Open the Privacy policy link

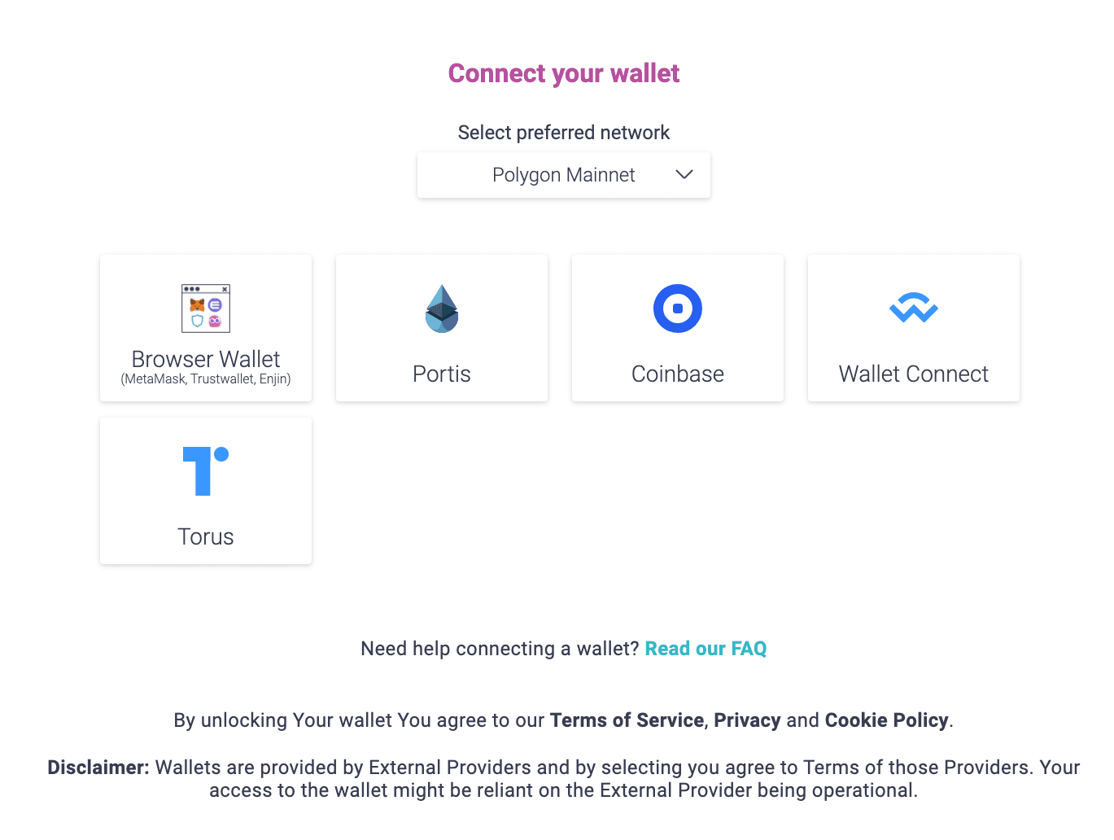point(747,720)
